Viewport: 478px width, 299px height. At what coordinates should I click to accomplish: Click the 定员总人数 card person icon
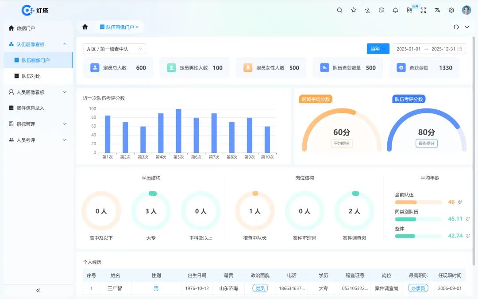tap(95, 67)
